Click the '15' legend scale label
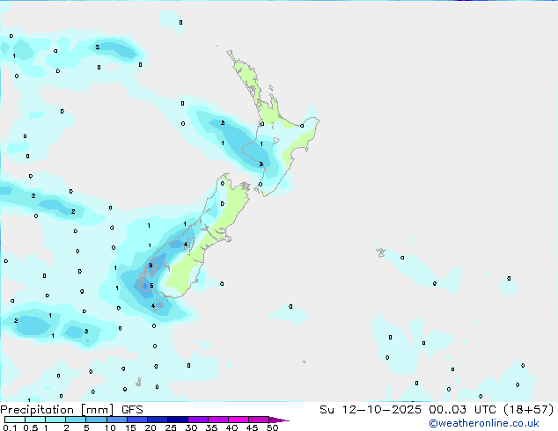This screenshot has width=558, height=431. (x=130, y=427)
